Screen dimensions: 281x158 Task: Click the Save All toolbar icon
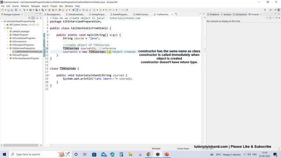[12, 10]
